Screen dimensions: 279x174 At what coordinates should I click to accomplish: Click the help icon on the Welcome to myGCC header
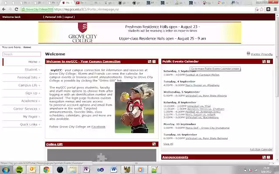(154, 62)
